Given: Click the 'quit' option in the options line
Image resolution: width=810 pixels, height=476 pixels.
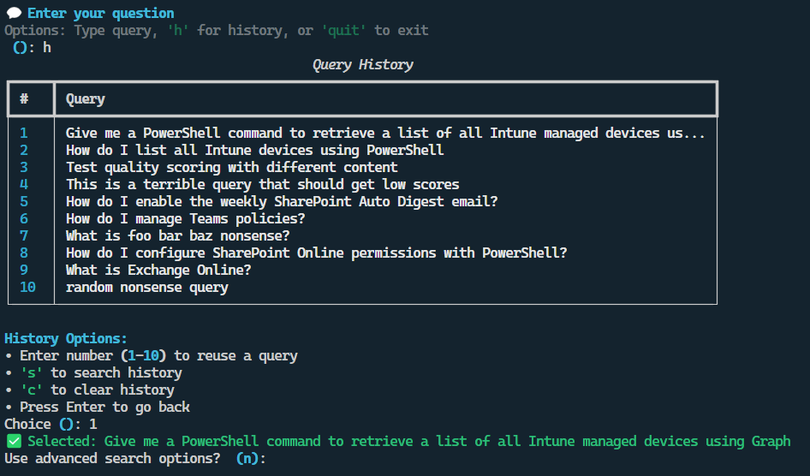Looking at the screenshot, I should click(343, 31).
